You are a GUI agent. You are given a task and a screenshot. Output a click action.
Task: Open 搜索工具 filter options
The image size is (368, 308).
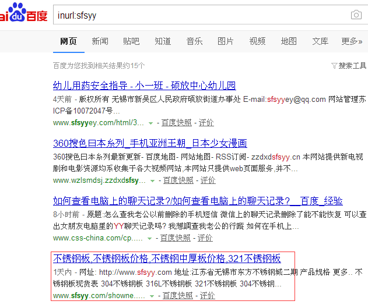point(352,66)
